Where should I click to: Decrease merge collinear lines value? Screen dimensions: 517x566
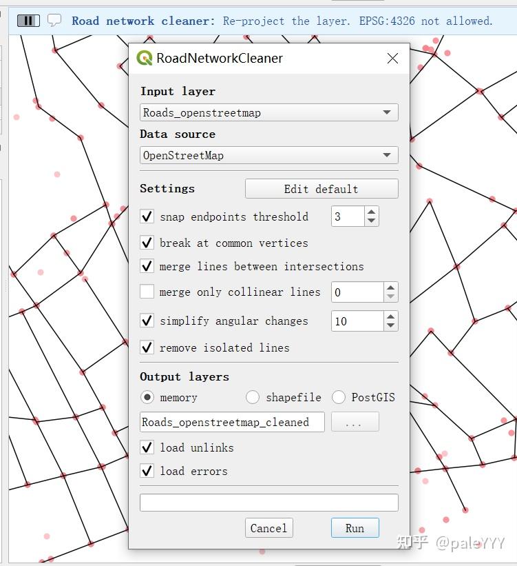click(390, 296)
